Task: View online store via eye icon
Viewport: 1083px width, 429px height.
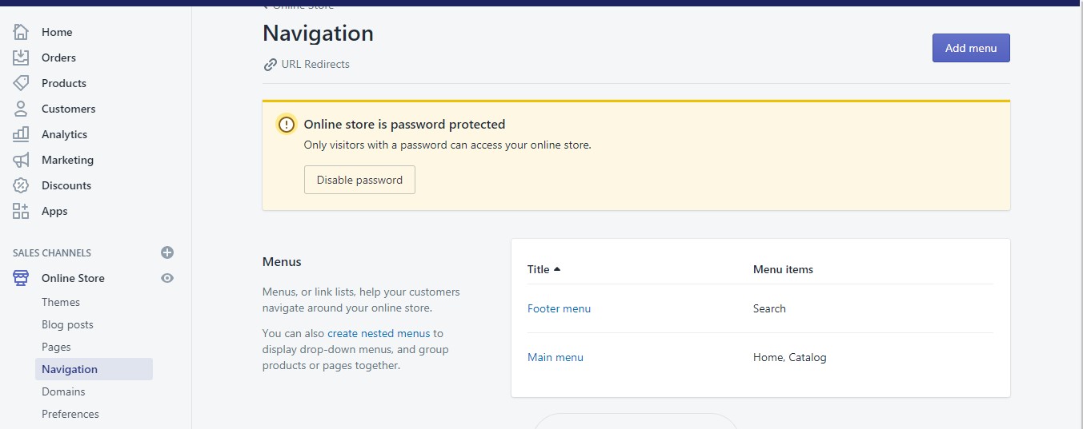Action: click(167, 278)
